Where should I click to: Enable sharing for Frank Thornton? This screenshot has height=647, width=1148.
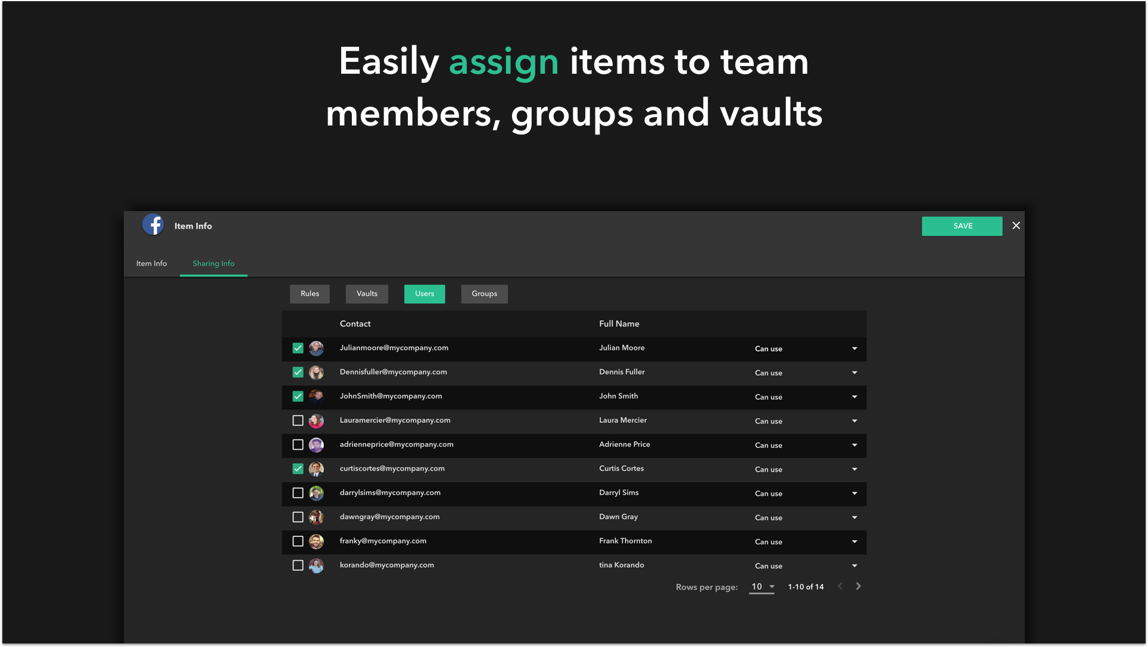point(298,541)
